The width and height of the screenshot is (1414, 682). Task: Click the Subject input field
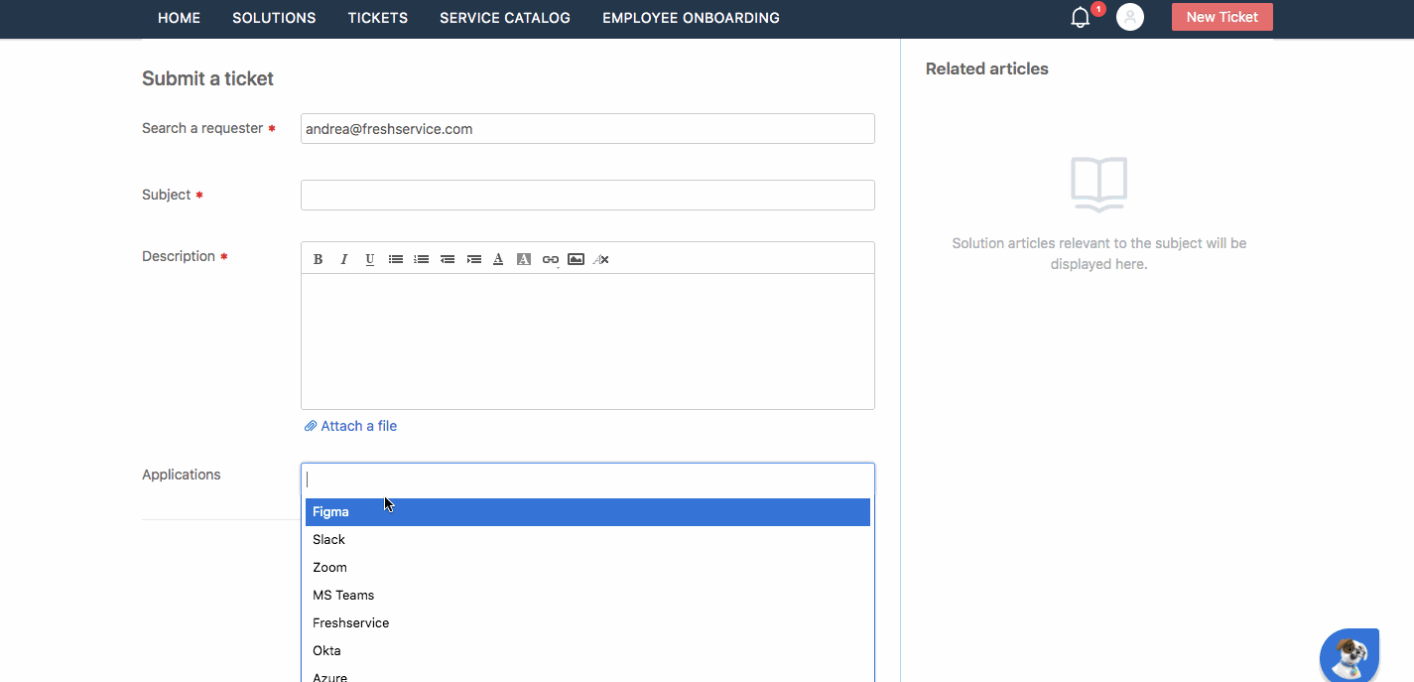pyautogui.click(x=587, y=195)
